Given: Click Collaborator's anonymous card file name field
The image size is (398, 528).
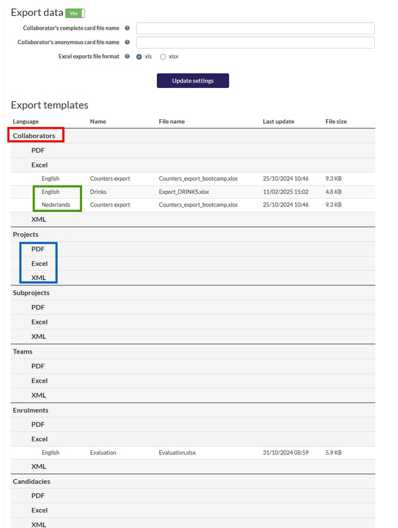Looking at the screenshot, I should tap(255, 42).
